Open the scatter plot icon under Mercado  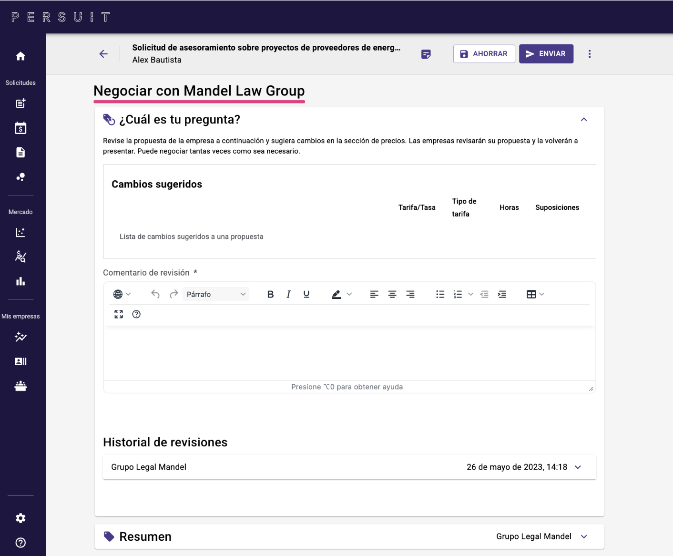20,232
